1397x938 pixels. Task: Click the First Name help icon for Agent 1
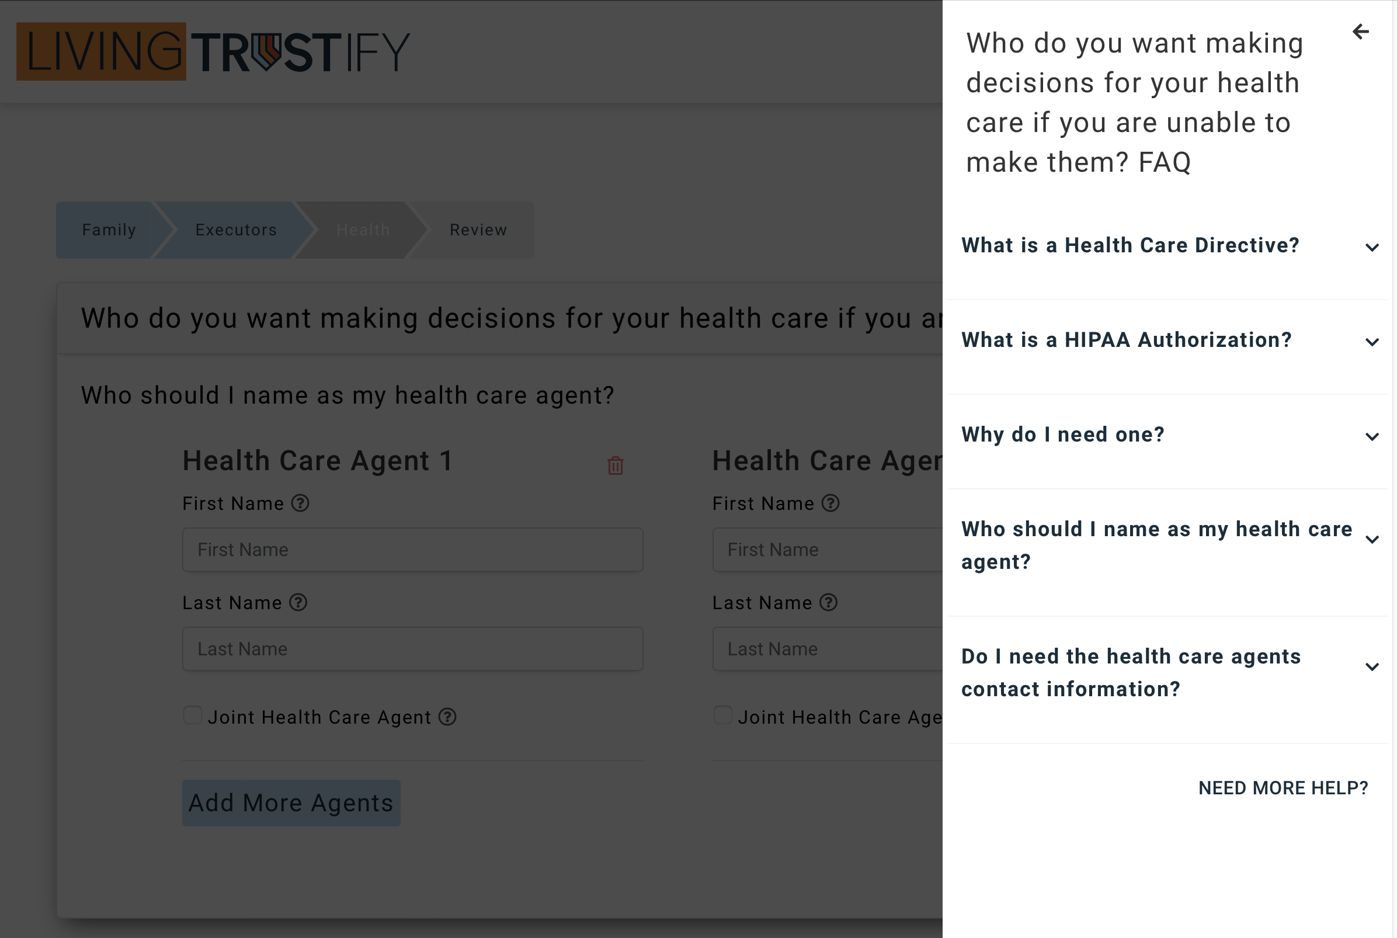pos(300,503)
